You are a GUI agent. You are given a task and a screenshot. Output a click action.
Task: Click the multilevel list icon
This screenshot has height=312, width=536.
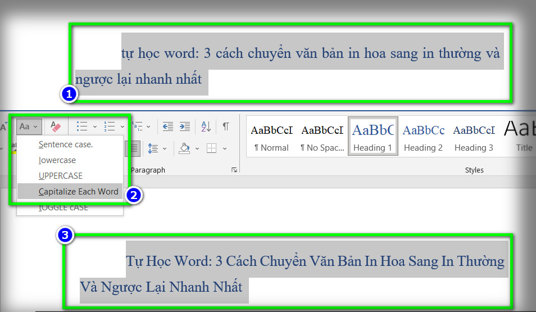point(138,126)
